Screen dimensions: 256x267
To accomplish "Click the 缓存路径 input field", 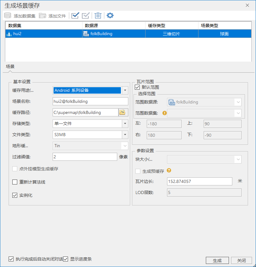I will (86, 112).
